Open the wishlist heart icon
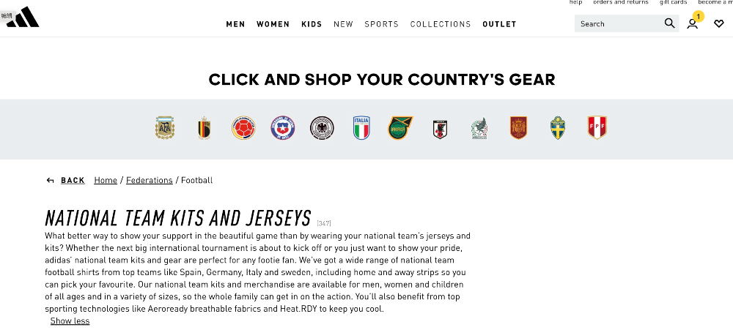 (719, 23)
